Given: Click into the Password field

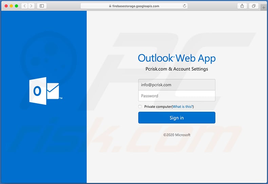Looking at the screenshot, I should 177,96.
